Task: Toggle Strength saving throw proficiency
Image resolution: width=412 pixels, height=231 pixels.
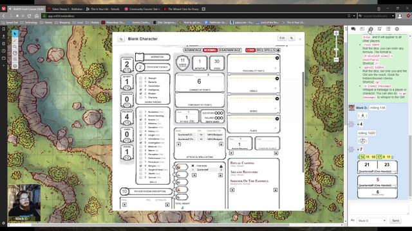Action: click(140, 78)
